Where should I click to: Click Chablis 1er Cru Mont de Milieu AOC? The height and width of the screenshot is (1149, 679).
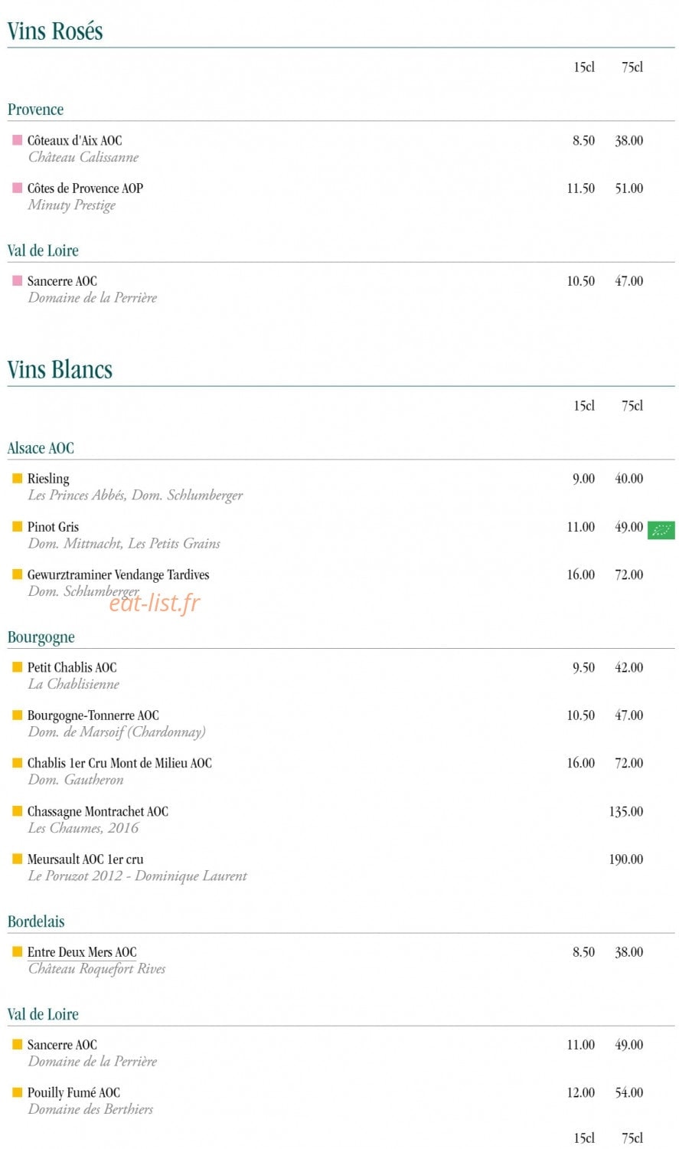(119, 763)
